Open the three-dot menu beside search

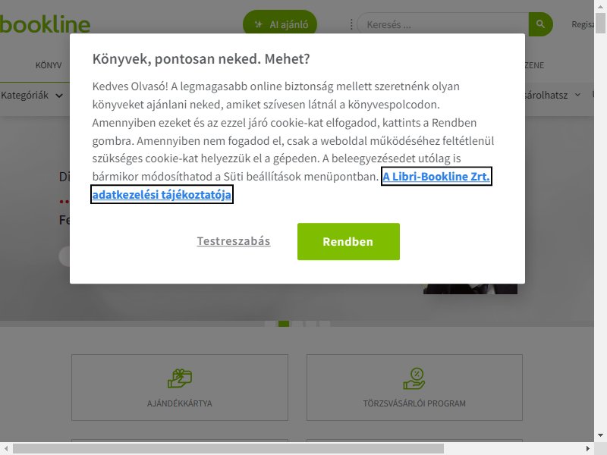pos(351,24)
